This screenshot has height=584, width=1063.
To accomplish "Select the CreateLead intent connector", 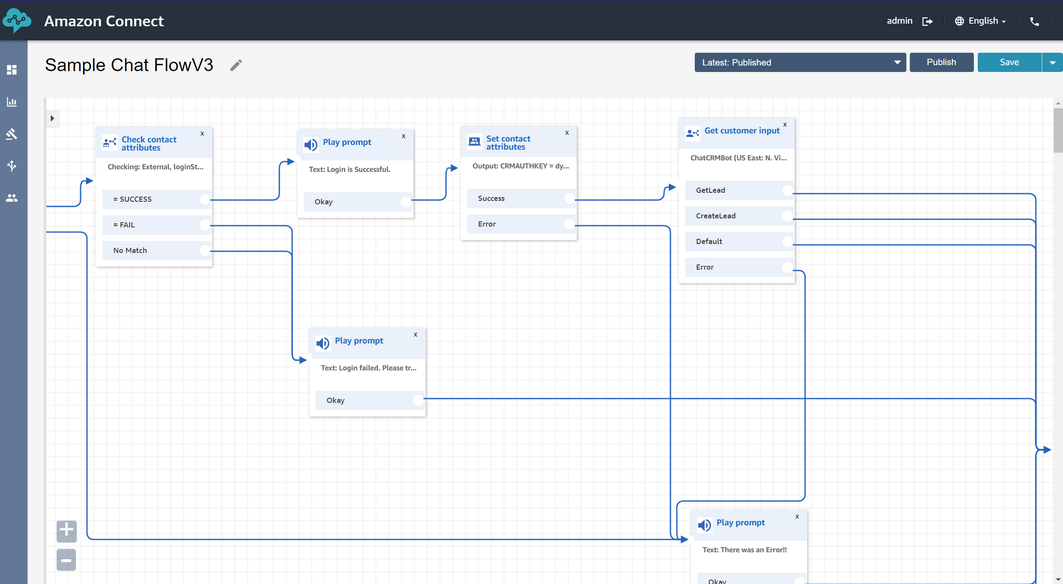I will tap(788, 216).
